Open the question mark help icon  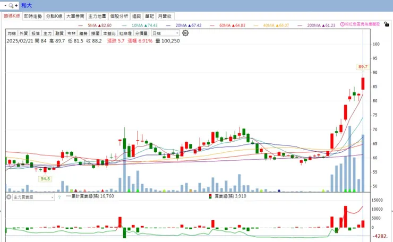(59, 197)
